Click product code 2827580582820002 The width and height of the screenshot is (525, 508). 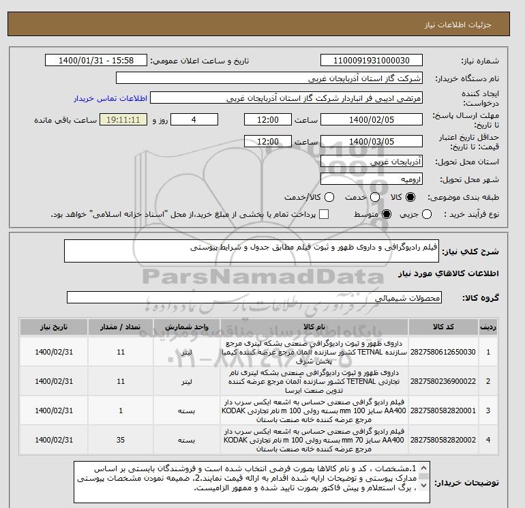click(x=442, y=440)
